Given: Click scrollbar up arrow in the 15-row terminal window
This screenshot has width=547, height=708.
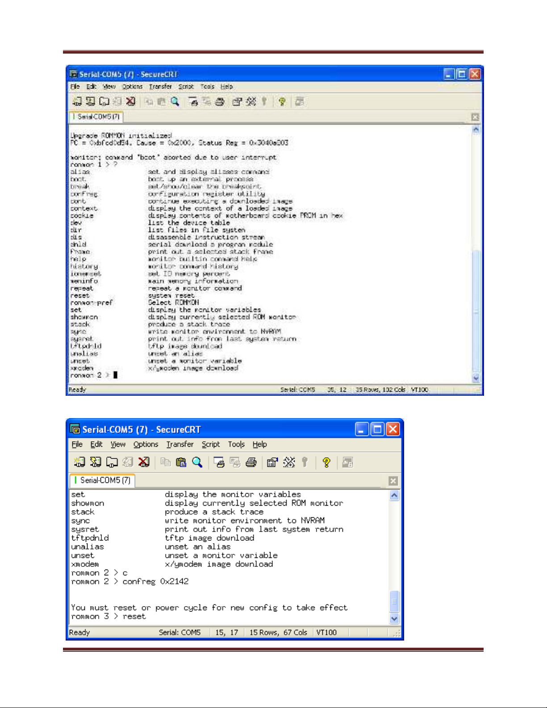Looking at the screenshot, I should (394, 495).
